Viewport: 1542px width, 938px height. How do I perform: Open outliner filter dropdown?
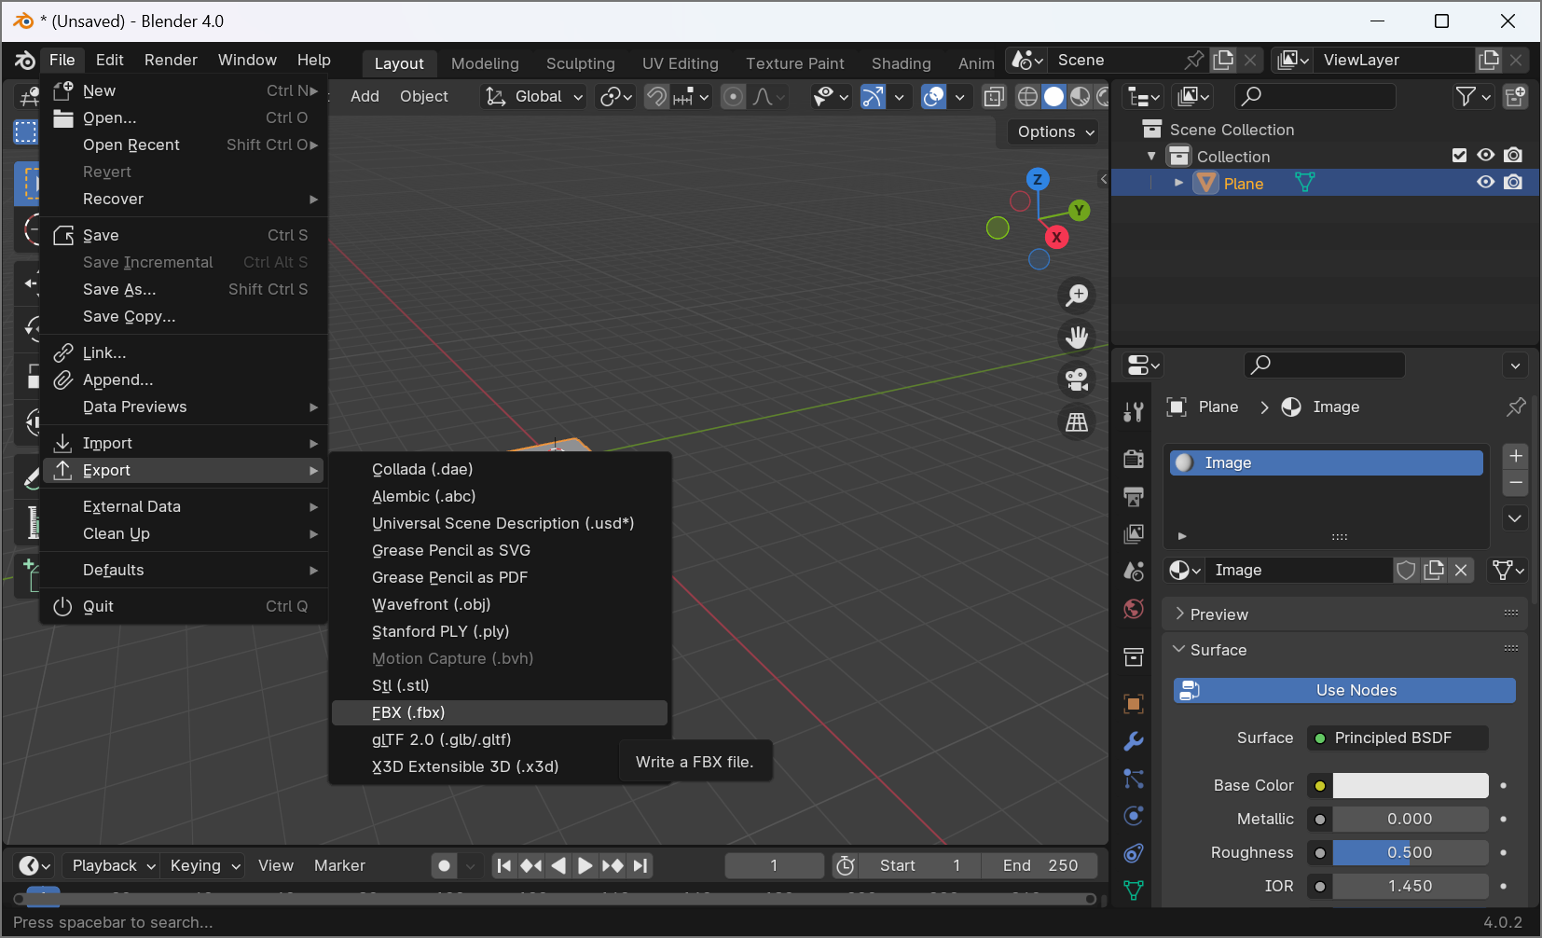pyautogui.click(x=1474, y=96)
